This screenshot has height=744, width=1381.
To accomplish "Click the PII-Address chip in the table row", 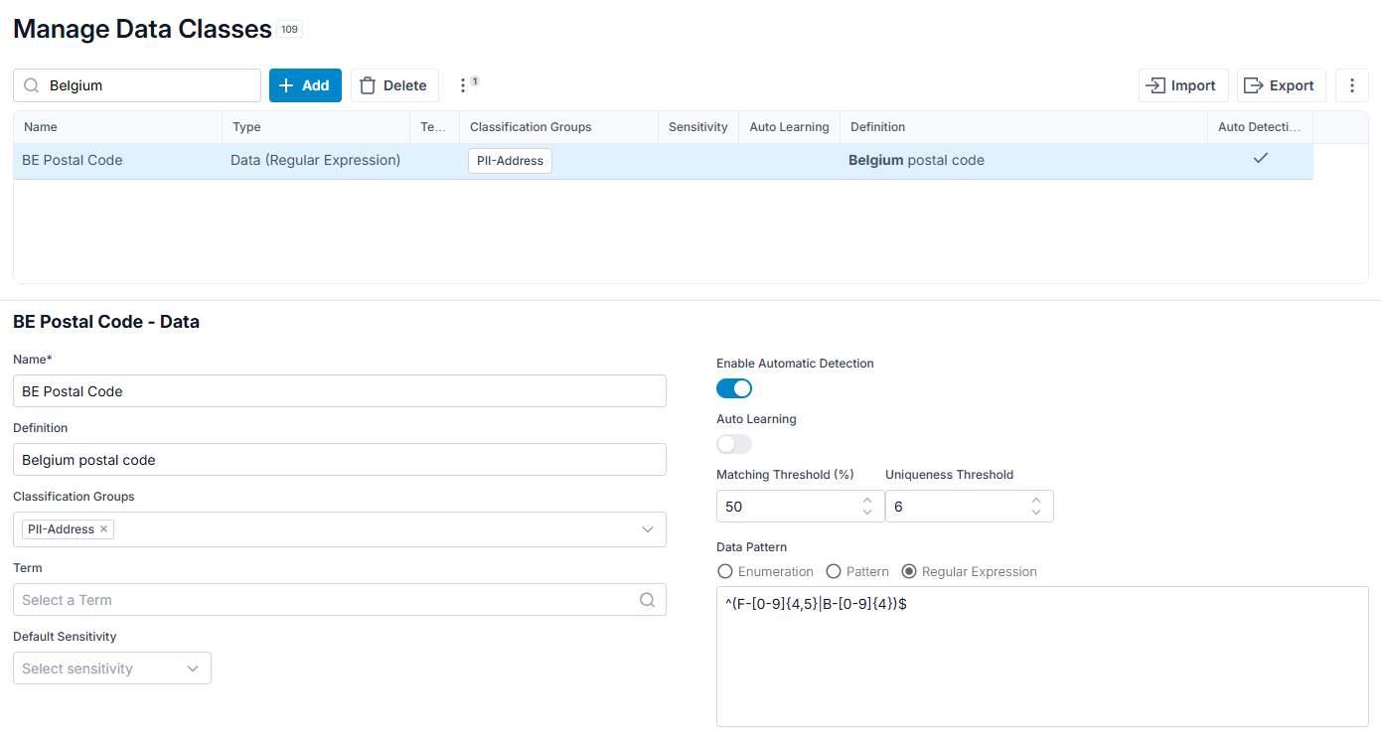I will pyautogui.click(x=510, y=161).
